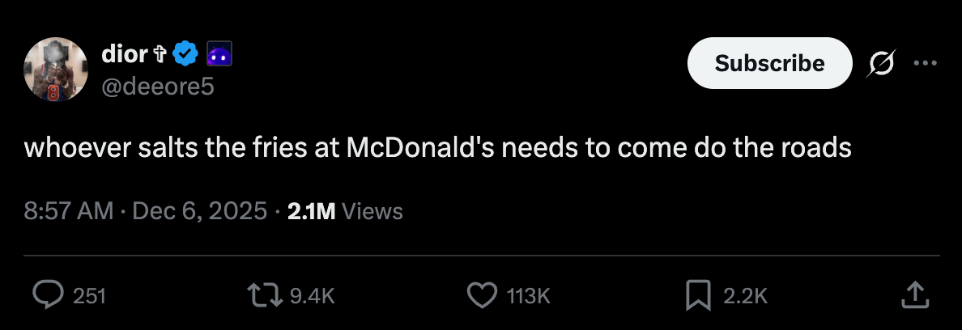This screenshot has height=330, width=962.
Task: Click the blue verified checkmark badge
Action: 186,54
